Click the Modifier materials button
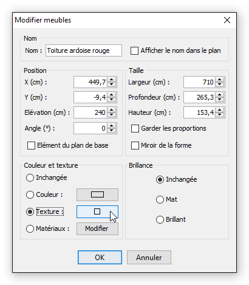Image resolution: width=249 pixels, height=285 pixels. point(97,228)
